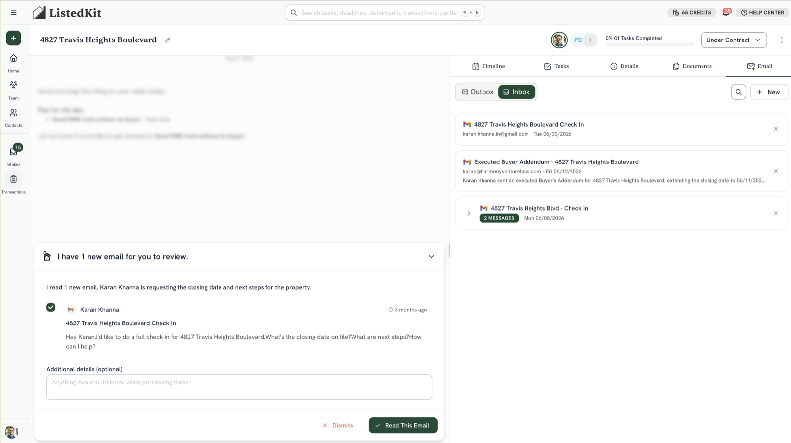Open Intakes with 15 badge
The height and width of the screenshot is (443, 791).
tap(13, 156)
